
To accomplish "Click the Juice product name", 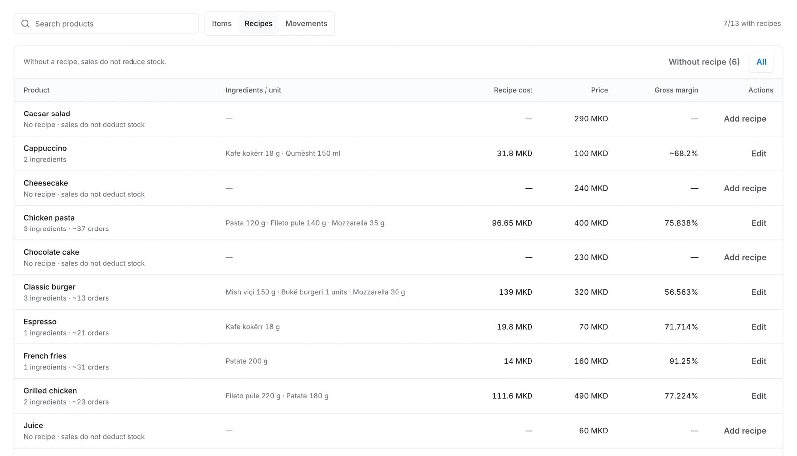I will [33, 425].
